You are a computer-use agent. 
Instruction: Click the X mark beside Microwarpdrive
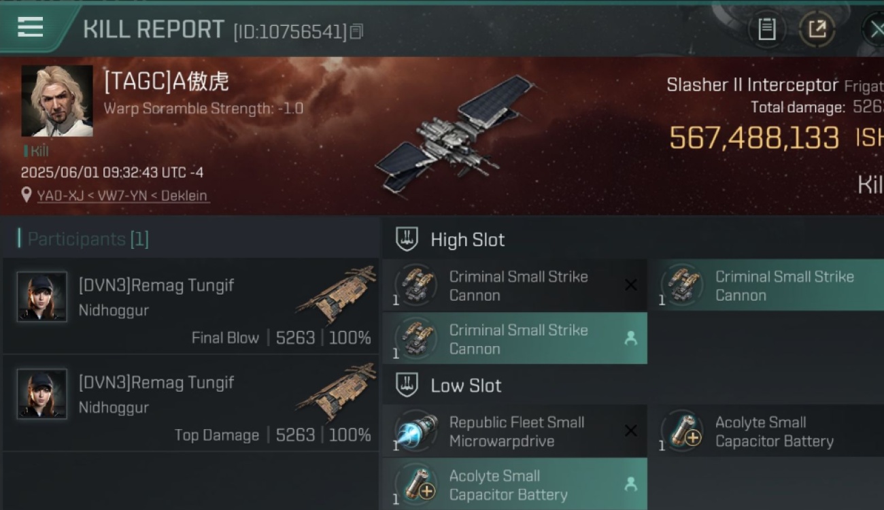631,431
